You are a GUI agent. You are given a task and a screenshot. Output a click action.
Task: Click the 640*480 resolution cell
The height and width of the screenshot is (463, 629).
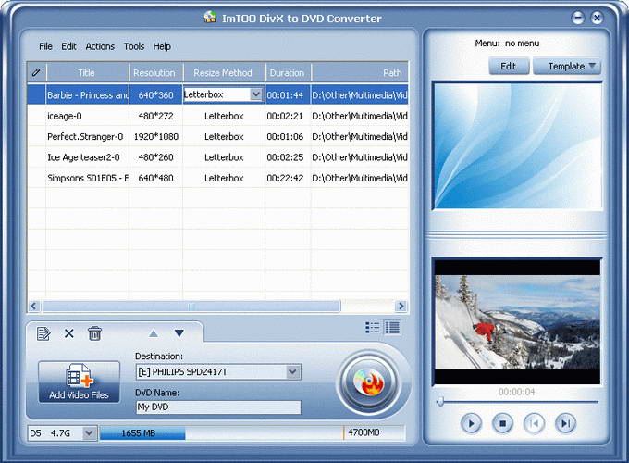click(155, 179)
